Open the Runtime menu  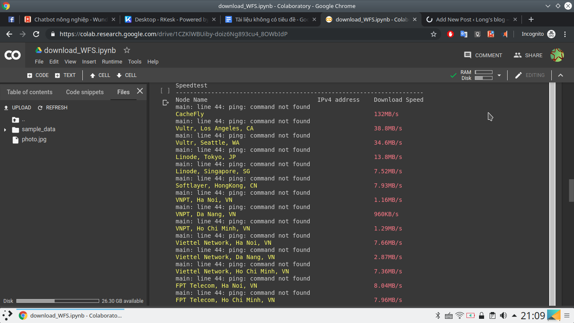tap(112, 61)
